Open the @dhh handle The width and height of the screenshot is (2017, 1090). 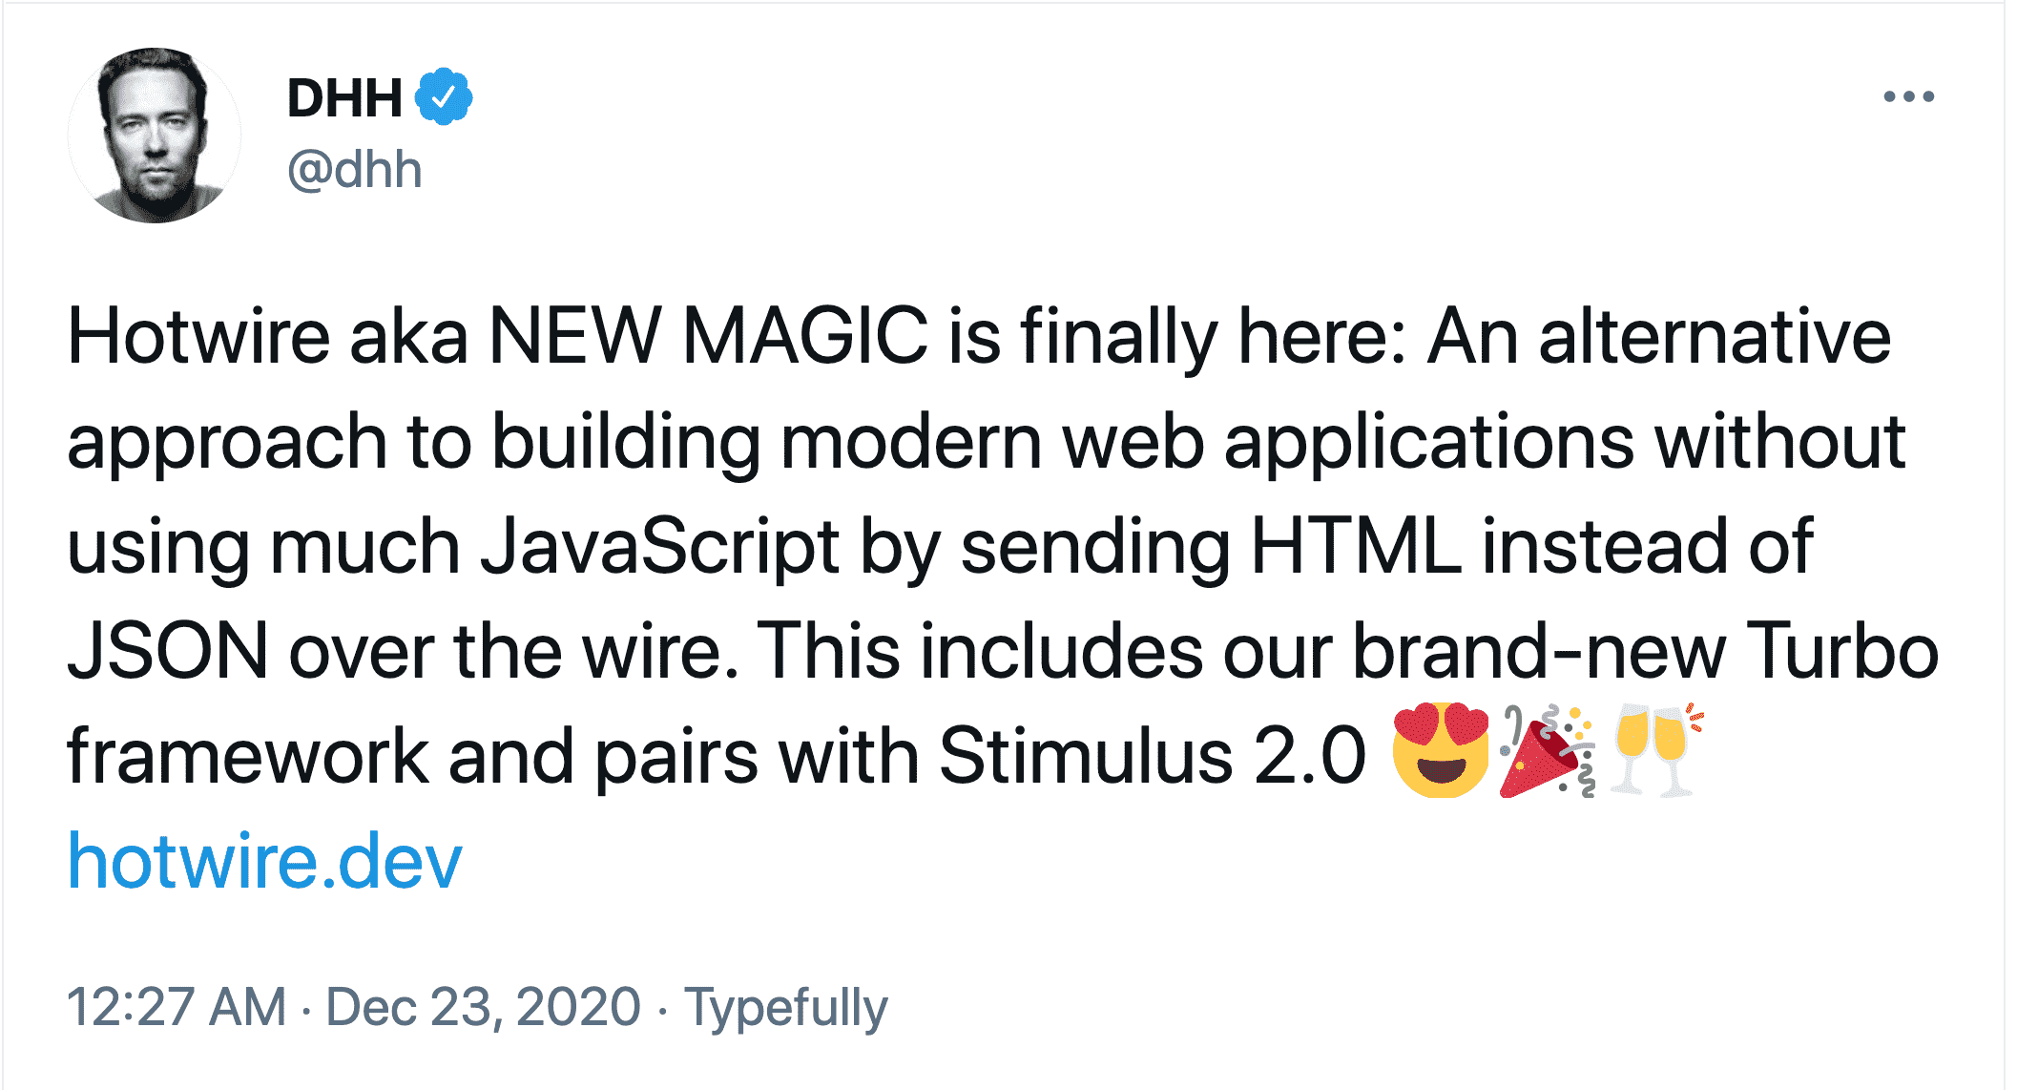[354, 170]
